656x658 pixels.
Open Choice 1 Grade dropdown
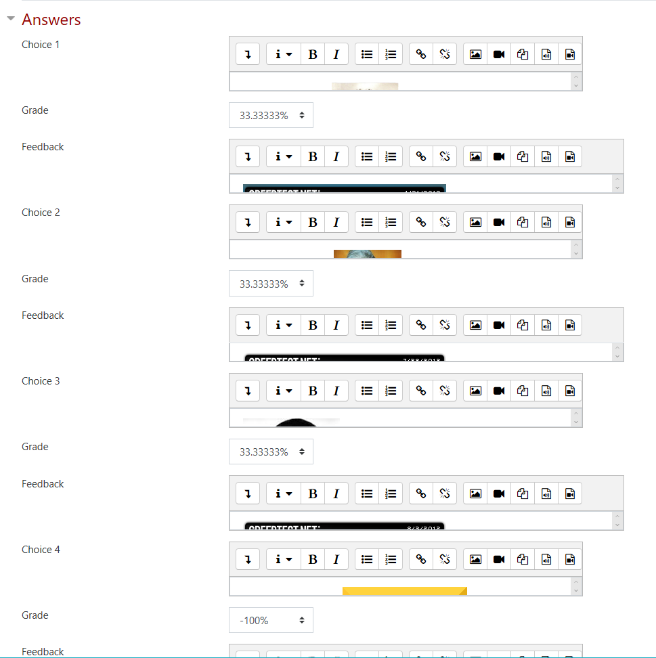tap(271, 115)
